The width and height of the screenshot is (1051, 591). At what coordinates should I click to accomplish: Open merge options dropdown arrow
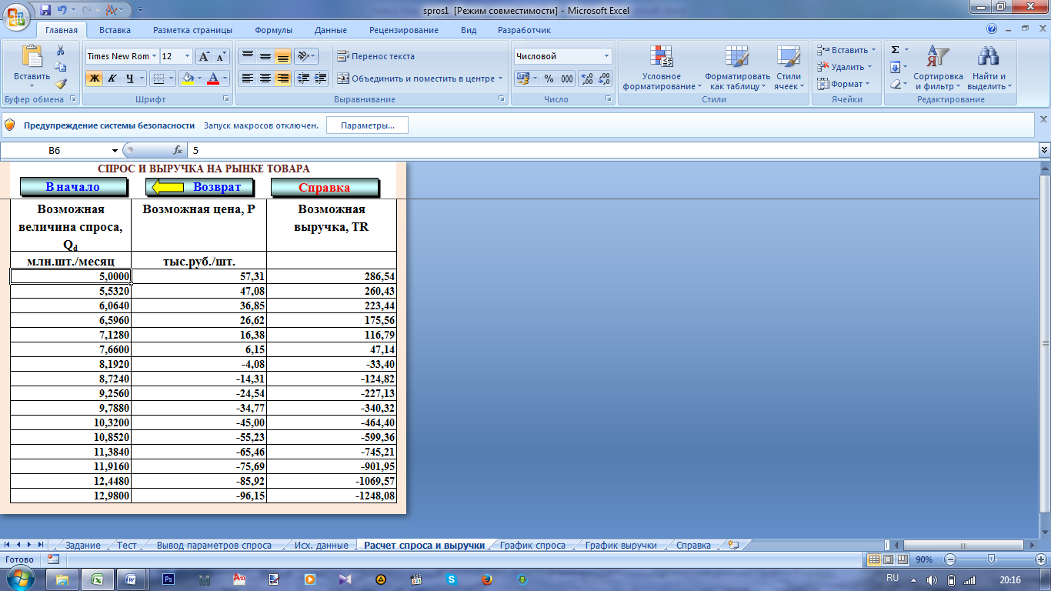point(500,78)
